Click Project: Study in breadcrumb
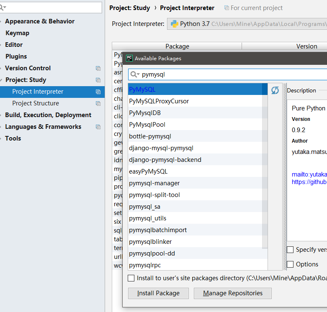This screenshot has height=312, width=327. pyautogui.click(x=129, y=8)
